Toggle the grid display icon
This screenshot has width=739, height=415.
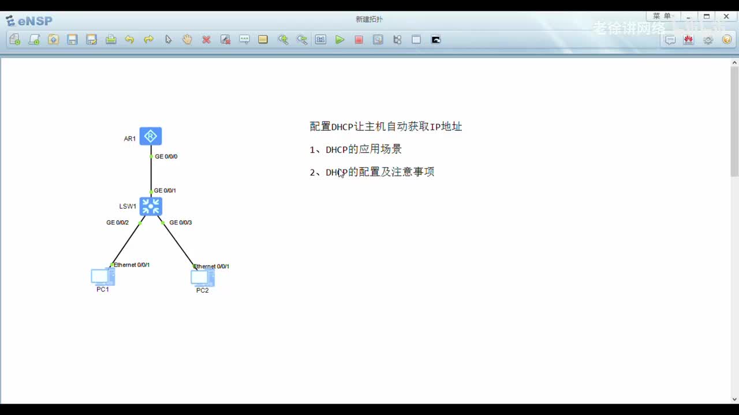point(416,40)
